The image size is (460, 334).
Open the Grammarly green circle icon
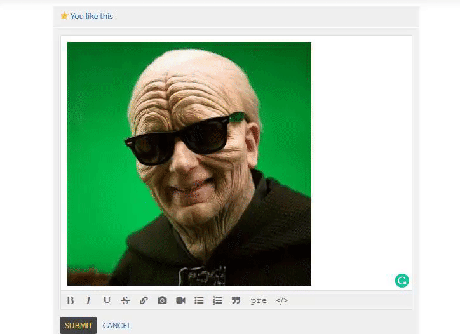coord(402,281)
